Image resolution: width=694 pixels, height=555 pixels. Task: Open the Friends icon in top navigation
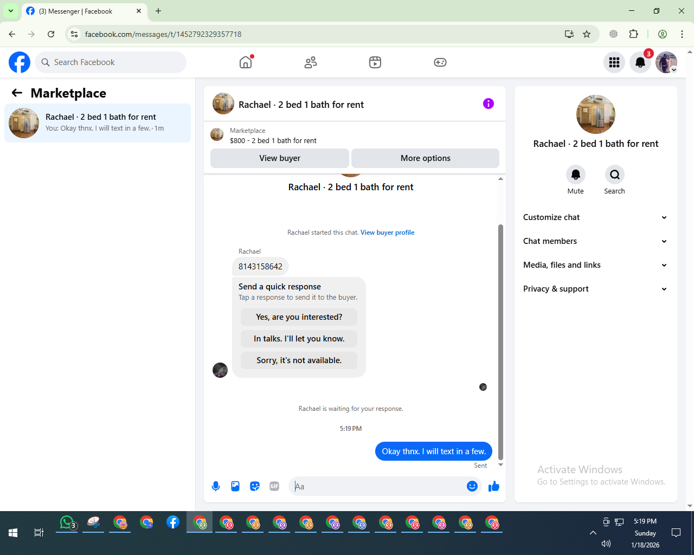[311, 62]
